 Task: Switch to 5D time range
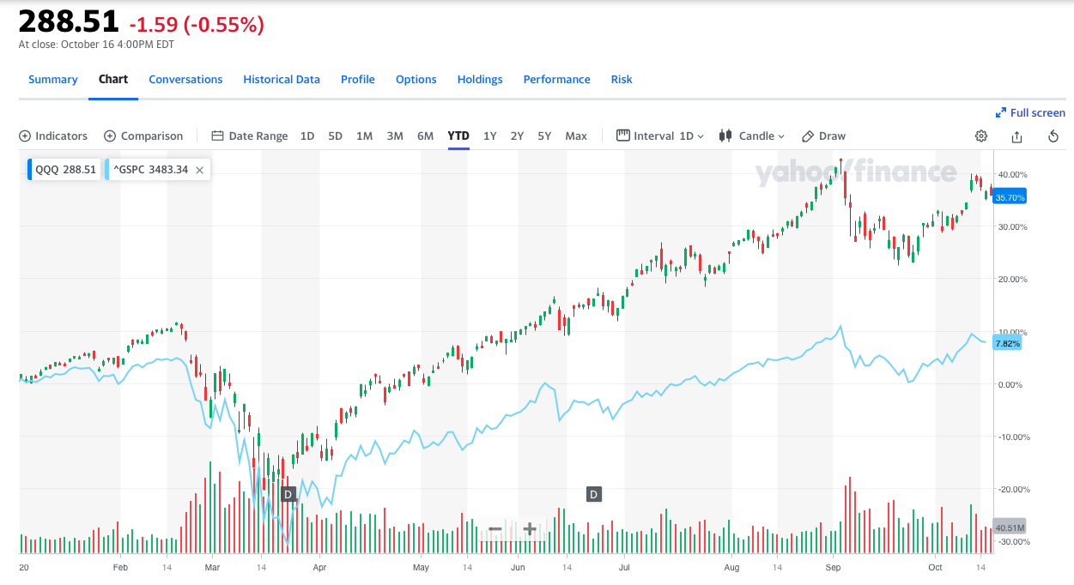pyautogui.click(x=335, y=136)
